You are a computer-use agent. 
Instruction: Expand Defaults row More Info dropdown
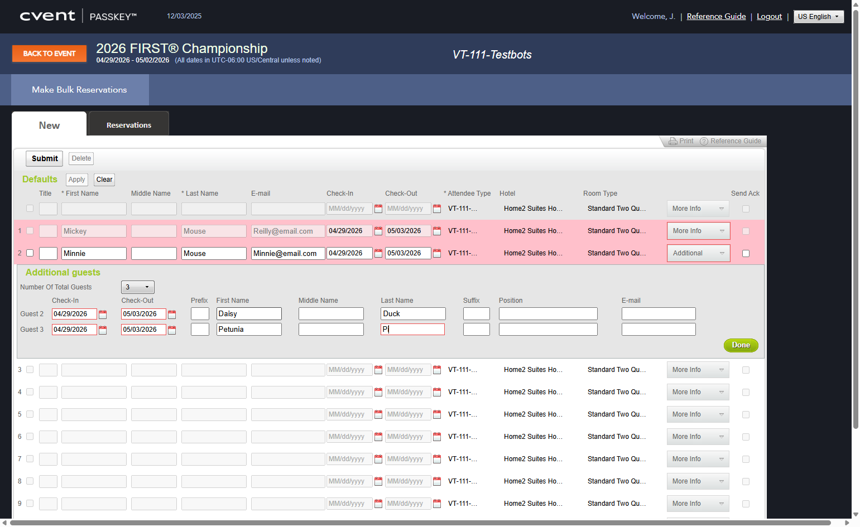click(x=698, y=209)
